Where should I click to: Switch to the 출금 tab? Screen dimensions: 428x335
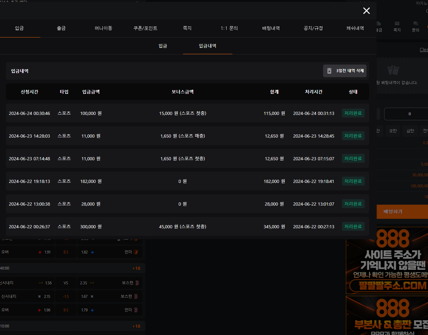(61, 28)
